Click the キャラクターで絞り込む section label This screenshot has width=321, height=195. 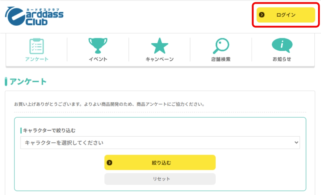[49, 131]
